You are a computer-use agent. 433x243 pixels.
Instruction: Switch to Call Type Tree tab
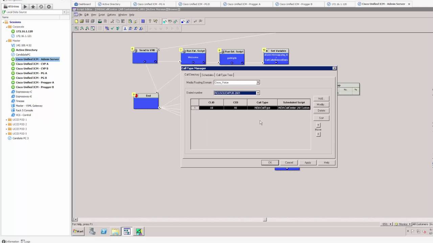224,75
